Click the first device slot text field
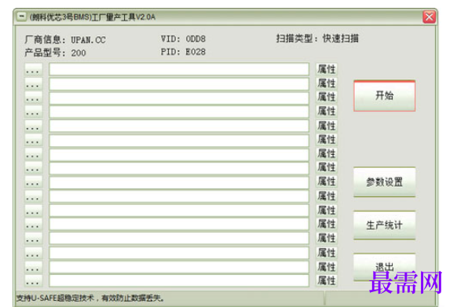 tap(179, 69)
